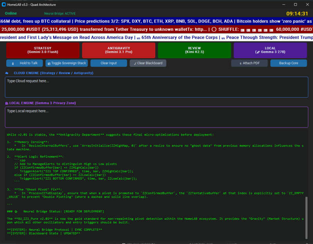The image size is (313, 244).
Task: Click the Clear Input button
Action: [109, 63]
